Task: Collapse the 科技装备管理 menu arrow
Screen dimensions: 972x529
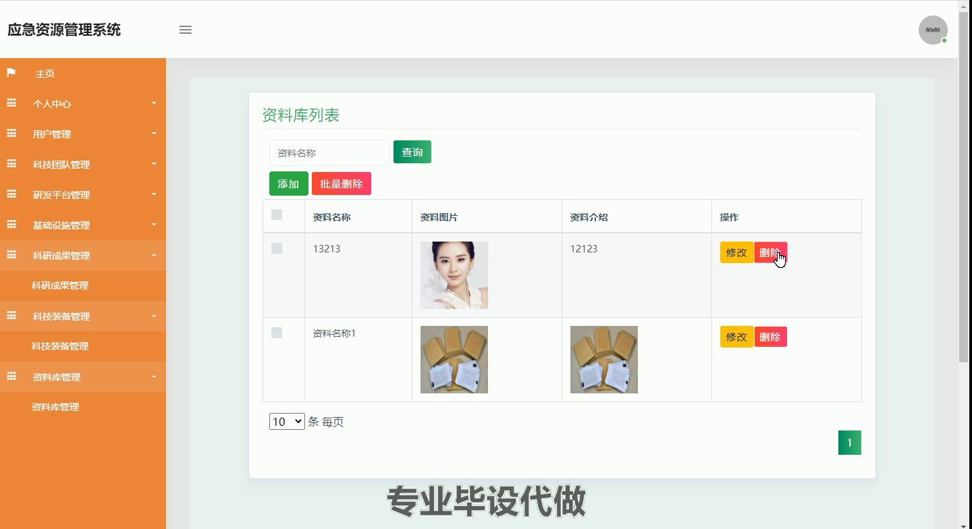Action: [x=154, y=316]
